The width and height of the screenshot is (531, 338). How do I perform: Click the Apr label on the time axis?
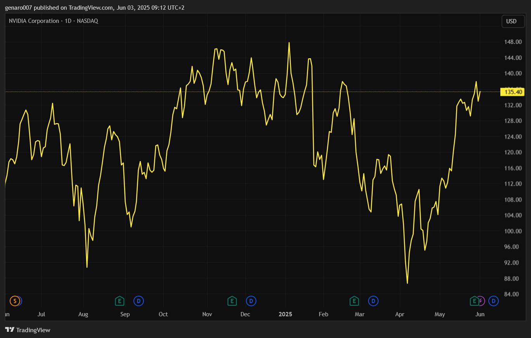pos(401,314)
